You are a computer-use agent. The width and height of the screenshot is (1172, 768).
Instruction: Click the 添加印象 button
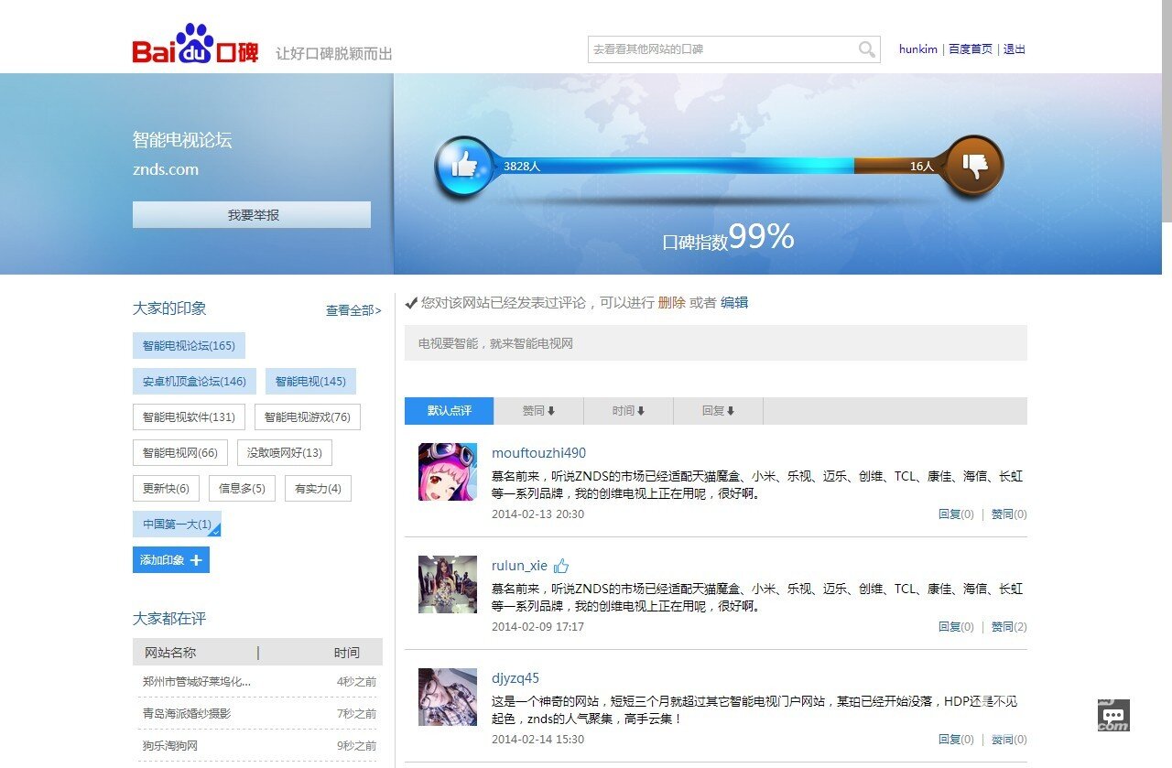[x=171, y=560]
